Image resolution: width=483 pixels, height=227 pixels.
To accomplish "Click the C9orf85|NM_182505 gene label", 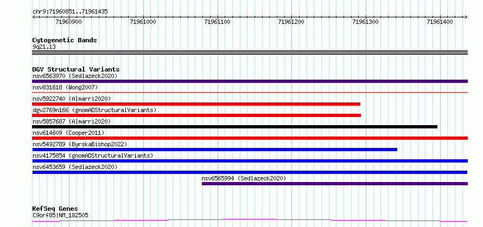I will point(60,215).
